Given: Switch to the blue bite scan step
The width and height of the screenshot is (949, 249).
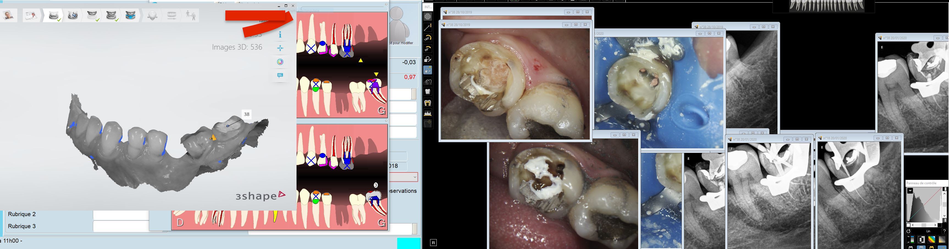Looking at the screenshot, I should pyautogui.click(x=130, y=15).
